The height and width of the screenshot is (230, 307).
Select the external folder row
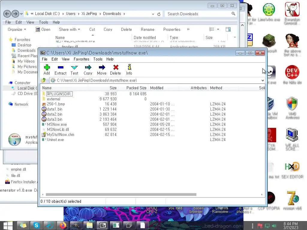tap(54, 99)
